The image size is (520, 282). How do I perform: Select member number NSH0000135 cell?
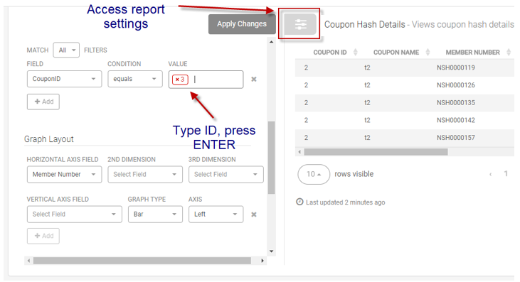456,102
